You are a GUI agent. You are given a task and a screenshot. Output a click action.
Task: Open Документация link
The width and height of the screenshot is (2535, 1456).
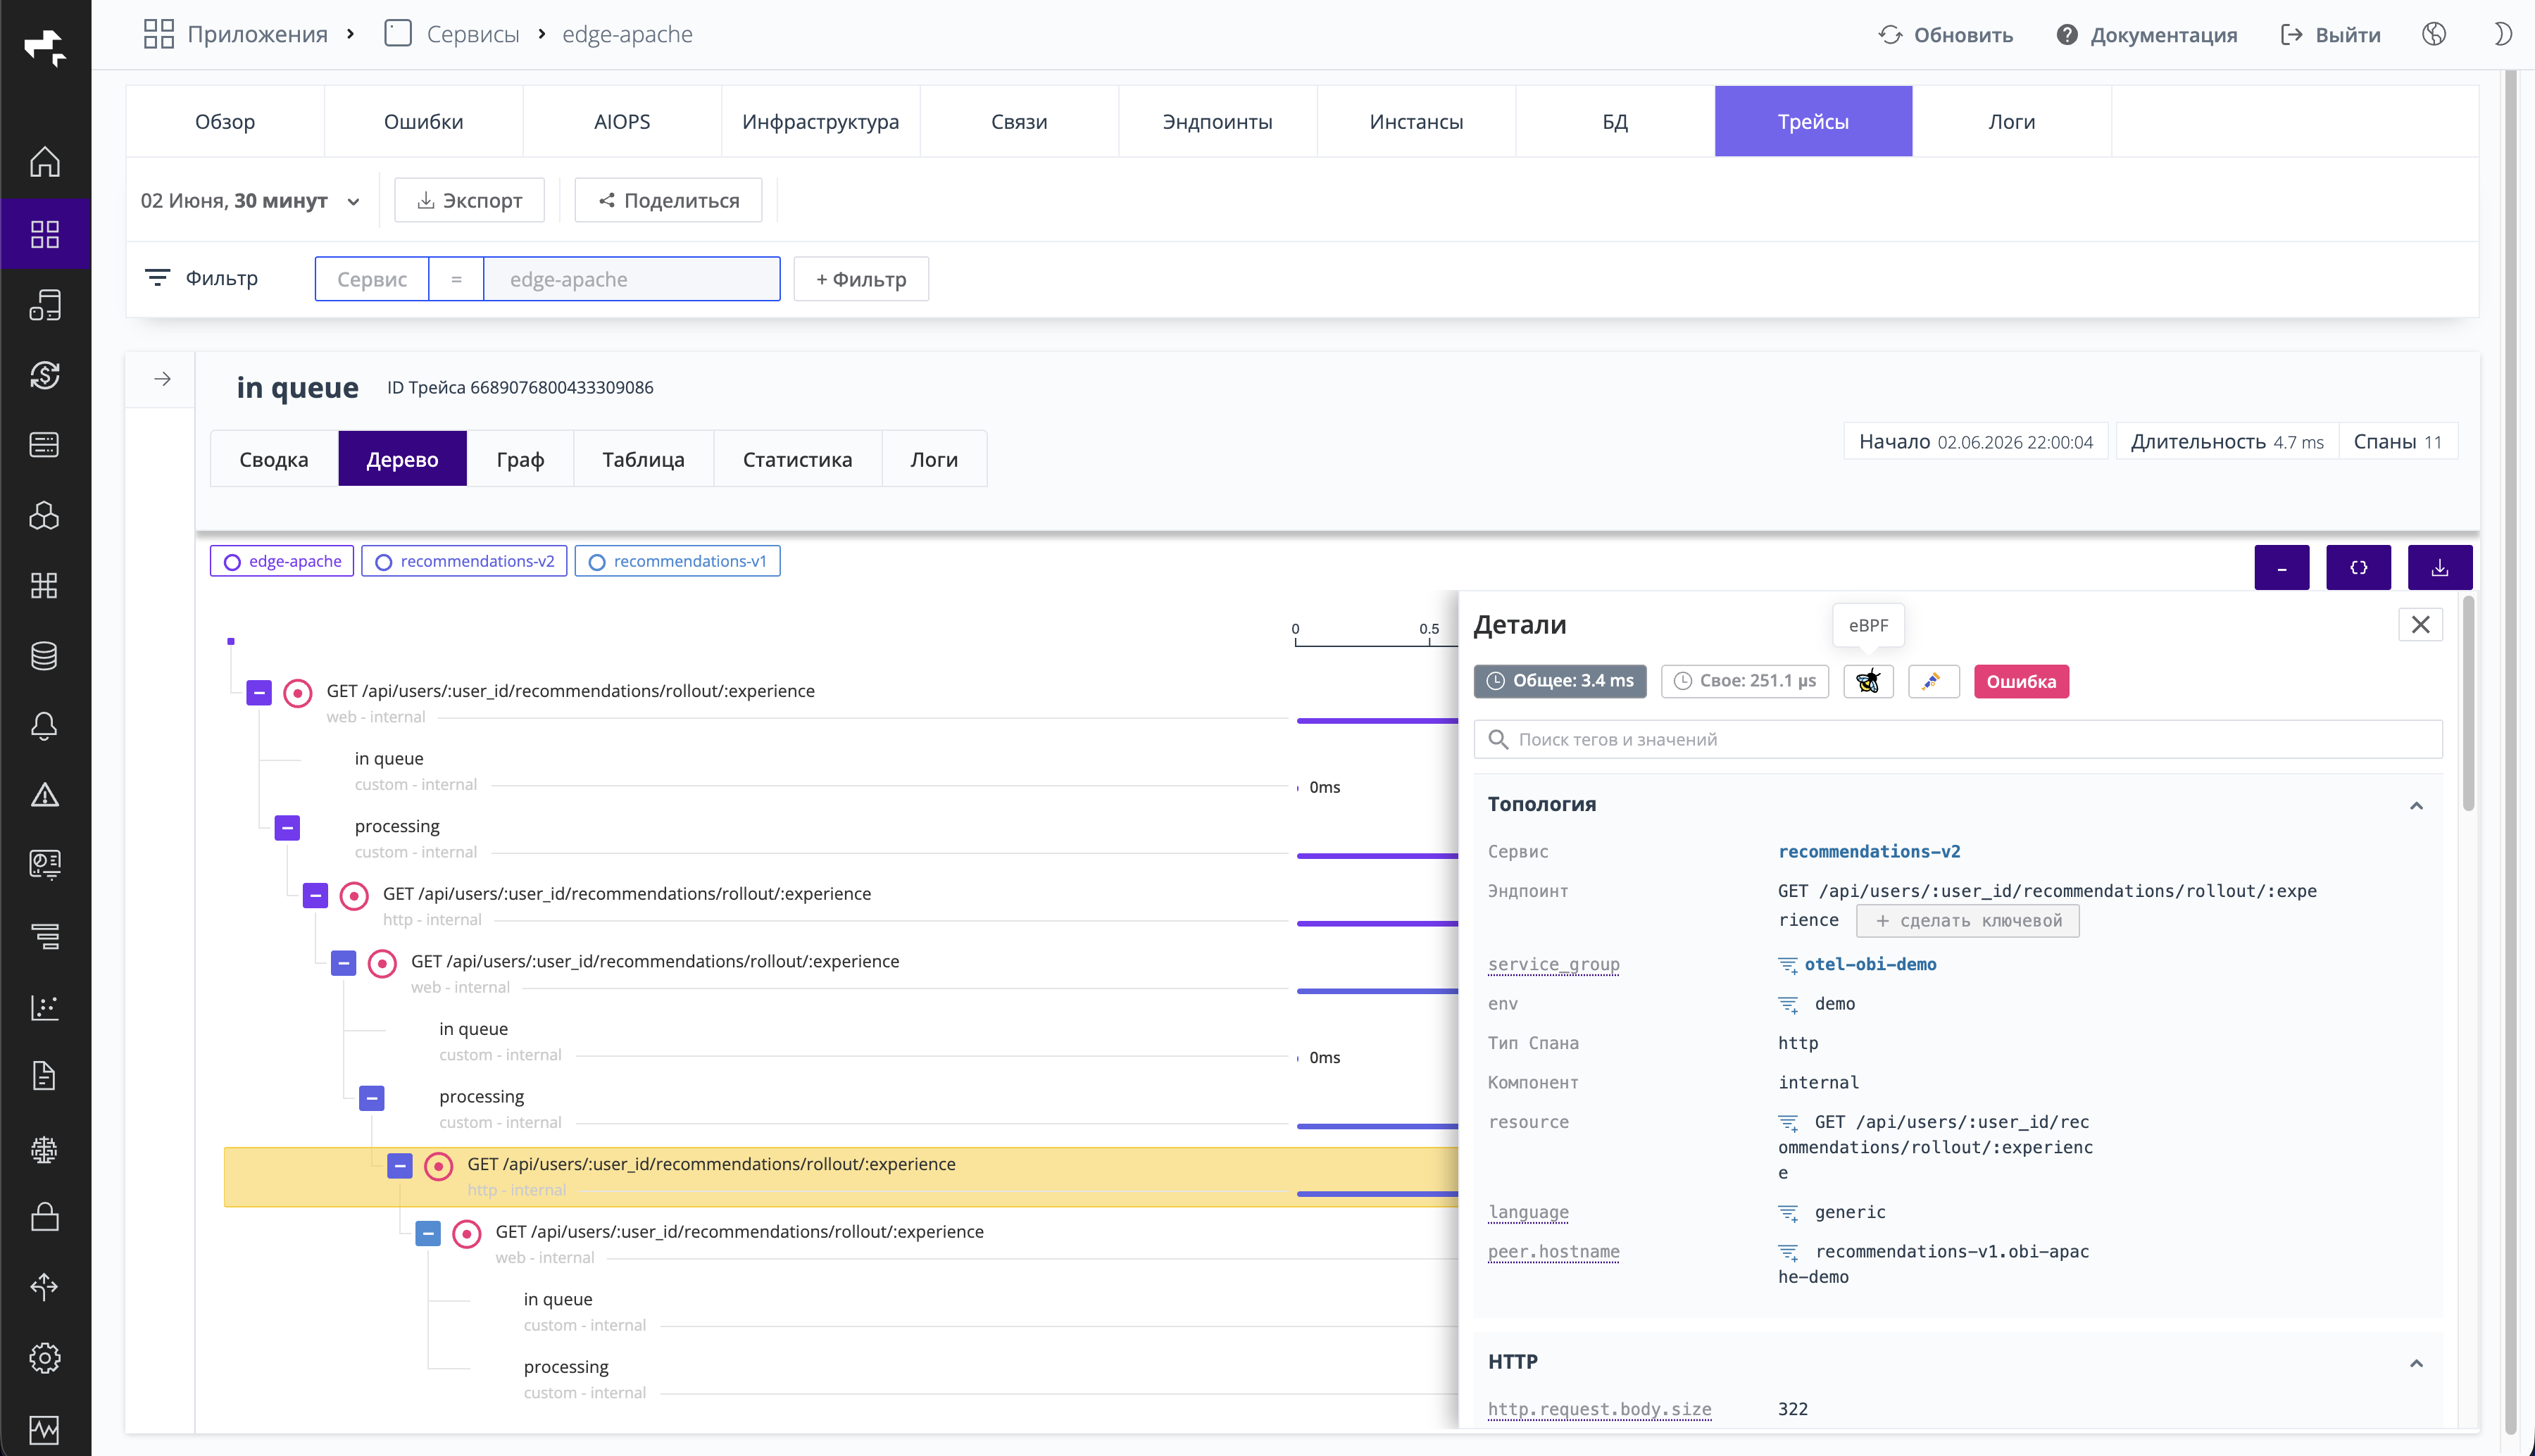pyautogui.click(x=2147, y=35)
